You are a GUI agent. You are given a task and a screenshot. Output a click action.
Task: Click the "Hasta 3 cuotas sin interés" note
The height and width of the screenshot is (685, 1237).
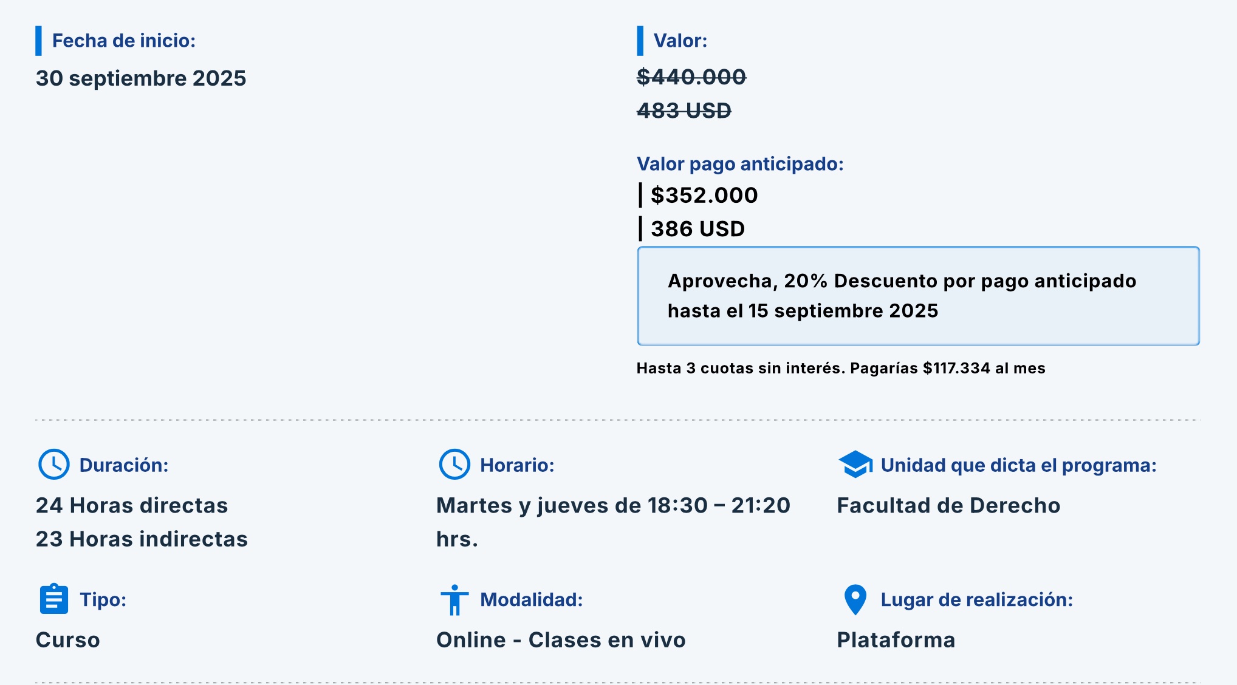pos(840,368)
